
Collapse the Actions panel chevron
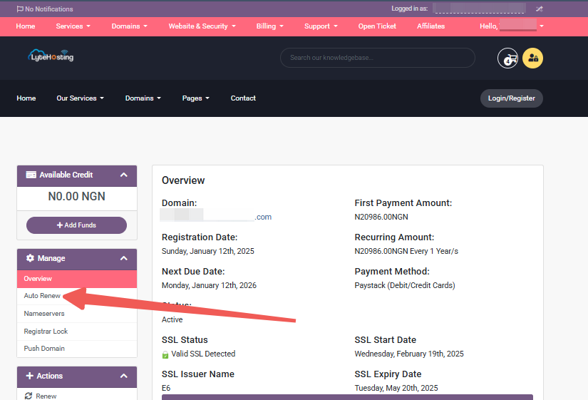(x=124, y=376)
